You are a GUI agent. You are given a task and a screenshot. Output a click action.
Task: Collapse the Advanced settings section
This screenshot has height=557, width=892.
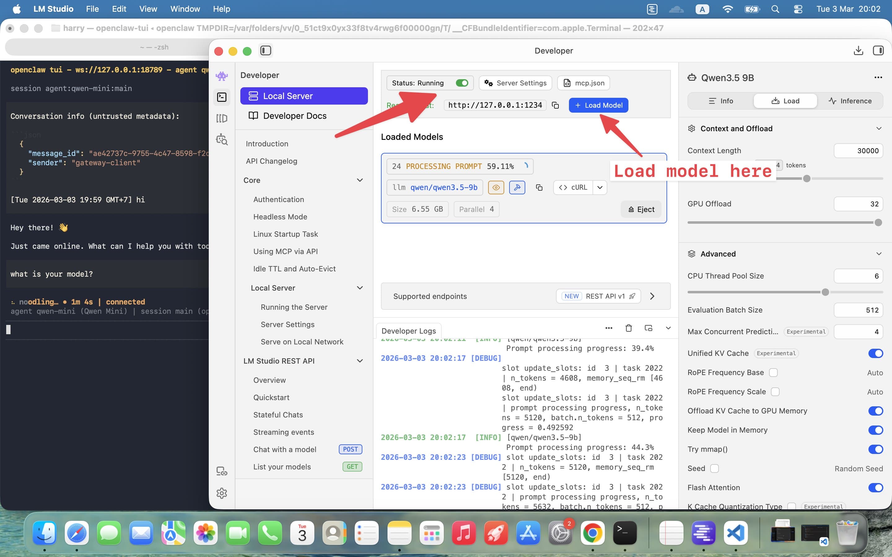coord(879,253)
